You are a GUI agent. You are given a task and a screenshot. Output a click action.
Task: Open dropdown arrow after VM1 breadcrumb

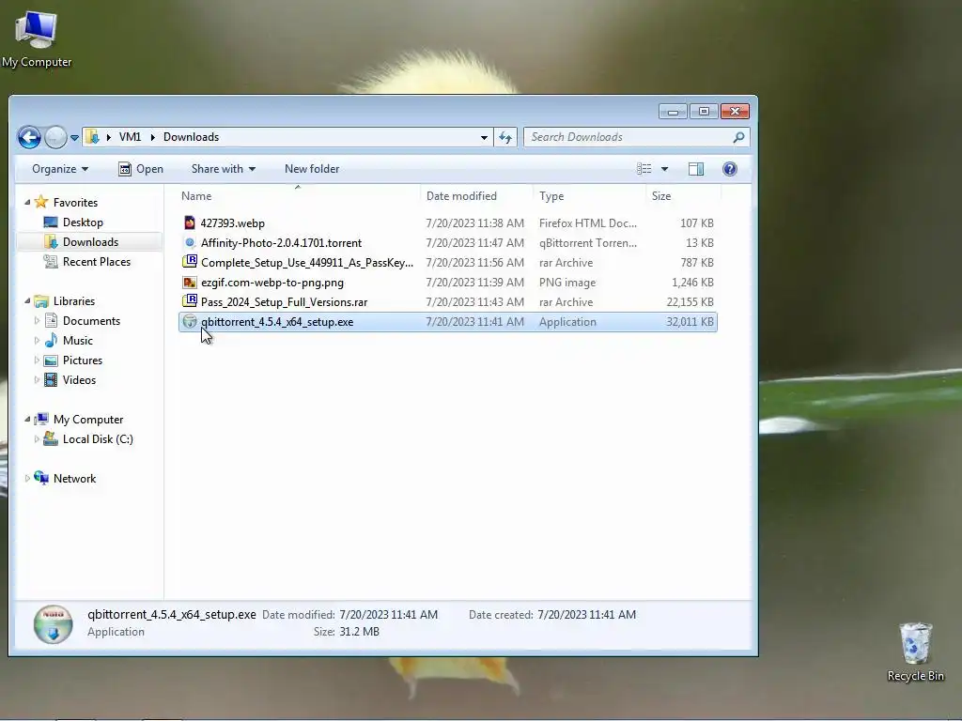point(152,137)
